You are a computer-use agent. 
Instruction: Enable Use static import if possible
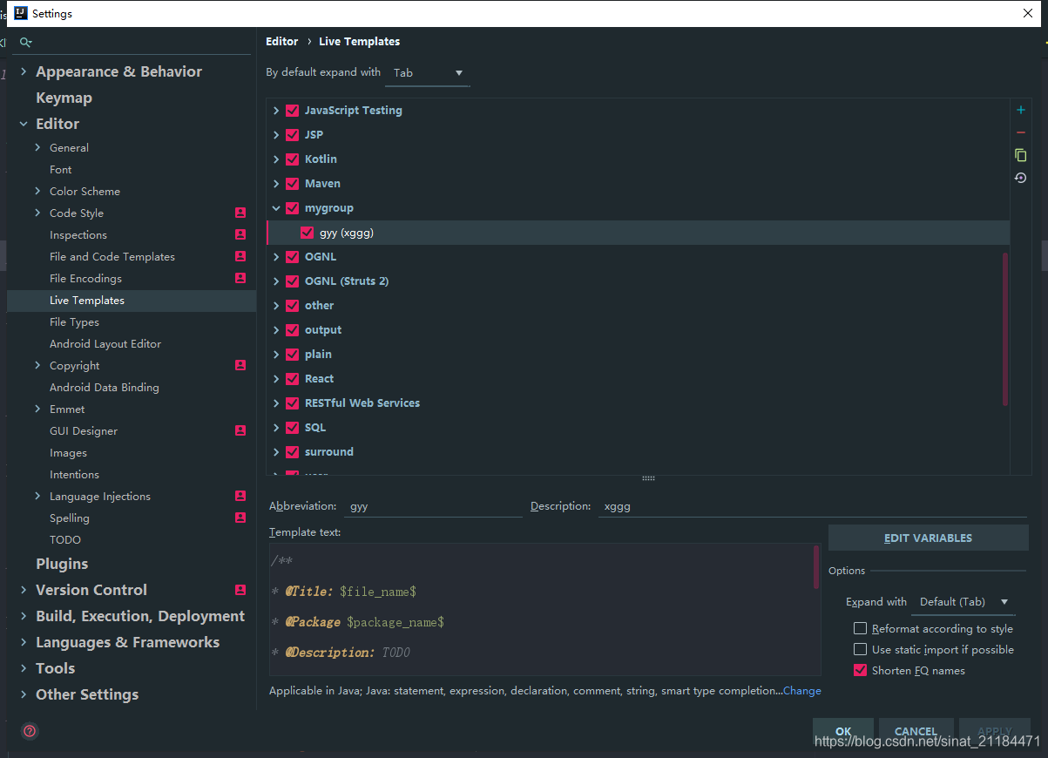(x=860, y=649)
